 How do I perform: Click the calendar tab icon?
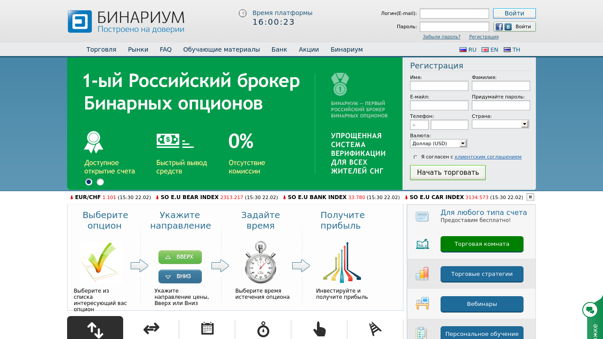coord(207,328)
